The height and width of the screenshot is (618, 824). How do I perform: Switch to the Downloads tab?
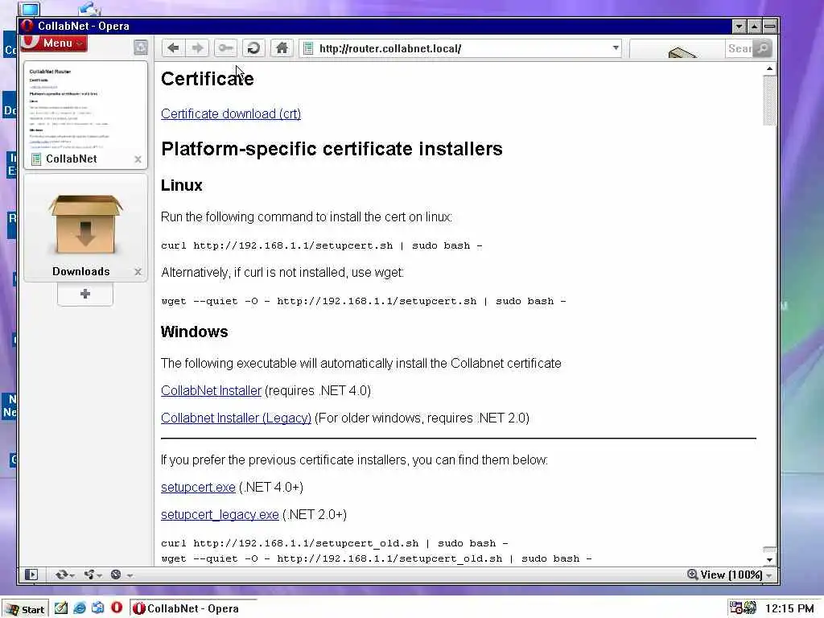point(85,228)
